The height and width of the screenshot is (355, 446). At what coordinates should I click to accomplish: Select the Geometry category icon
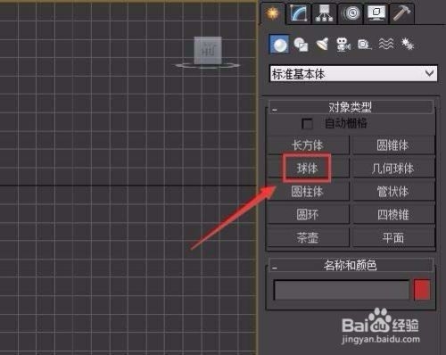[x=279, y=45]
